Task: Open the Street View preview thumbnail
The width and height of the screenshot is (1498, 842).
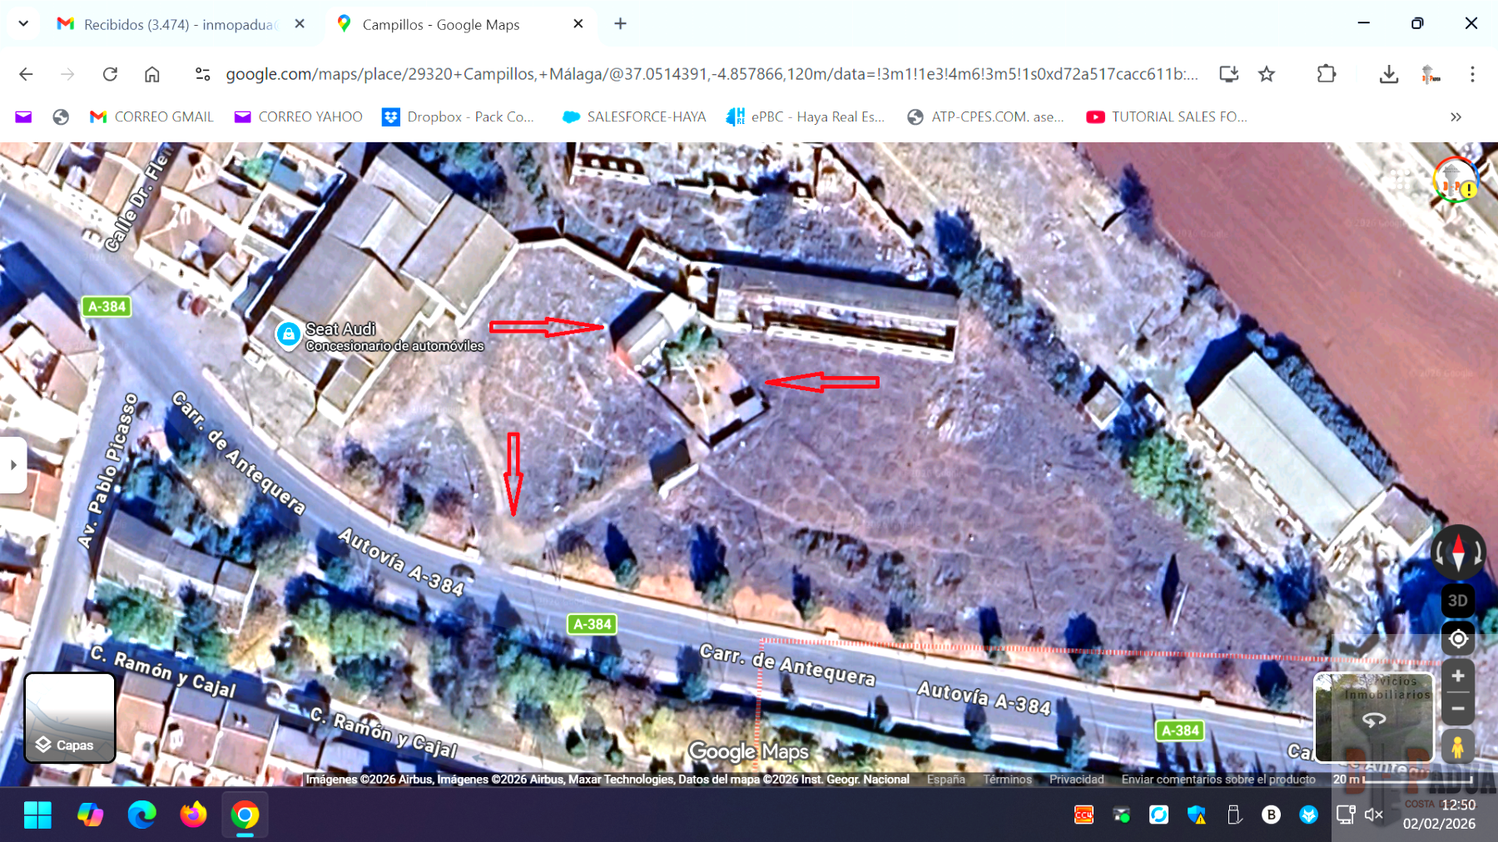Action: pos(1373,717)
